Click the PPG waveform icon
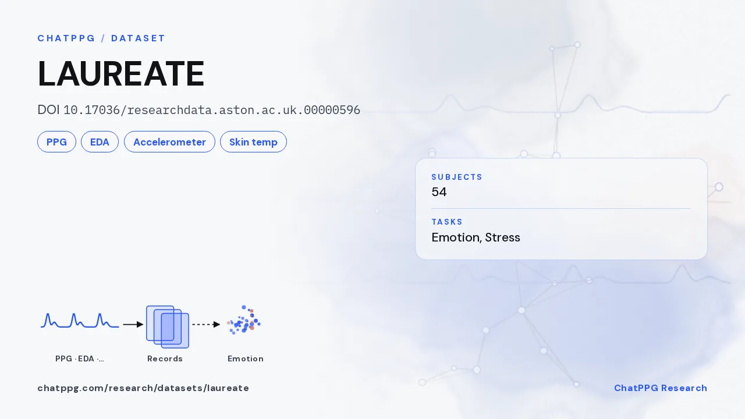745x419 pixels. (x=80, y=321)
